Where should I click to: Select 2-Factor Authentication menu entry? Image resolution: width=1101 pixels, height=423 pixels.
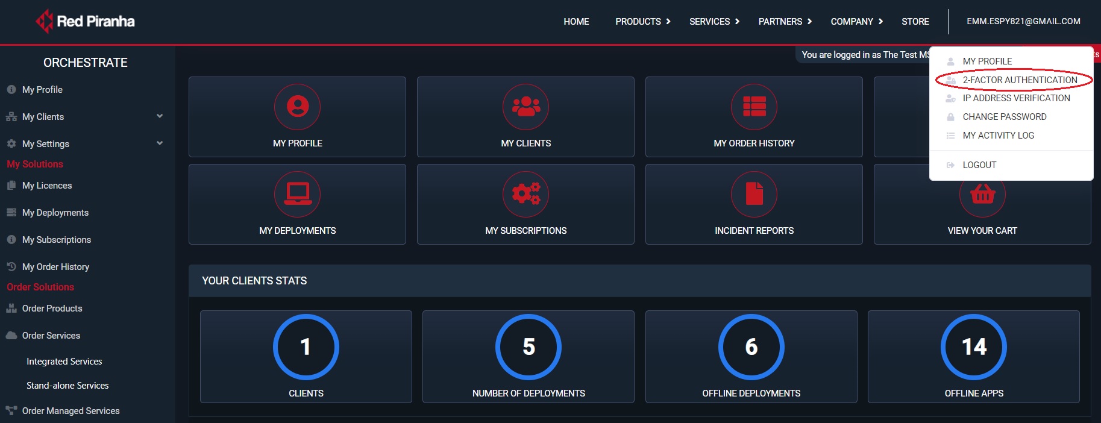click(x=1020, y=80)
